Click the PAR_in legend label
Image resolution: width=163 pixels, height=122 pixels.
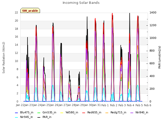pyautogui.click(x=47, y=117)
